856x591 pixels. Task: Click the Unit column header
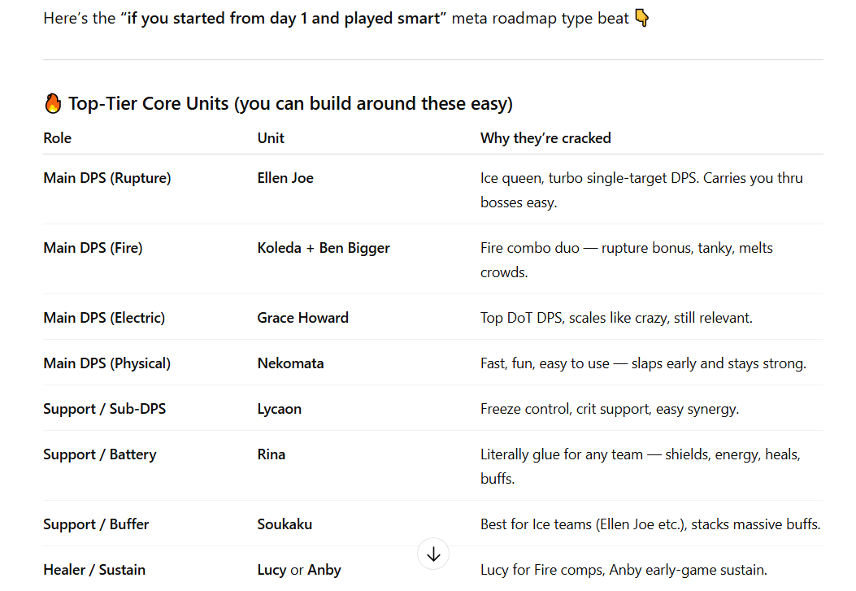pyautogui.click(x=271, y=138)
